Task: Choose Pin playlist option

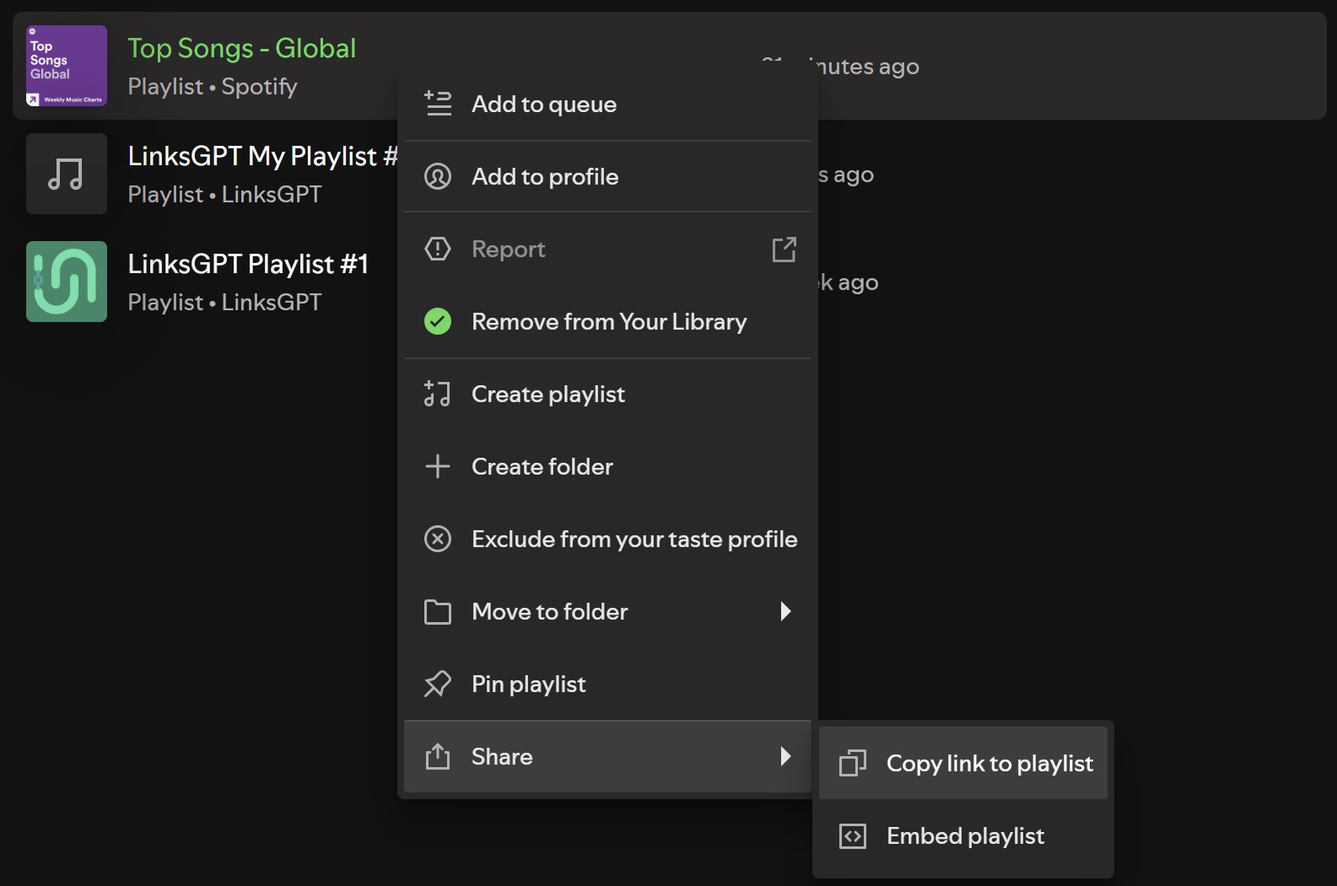Action: pyautogui.click(x=607, y=684)
